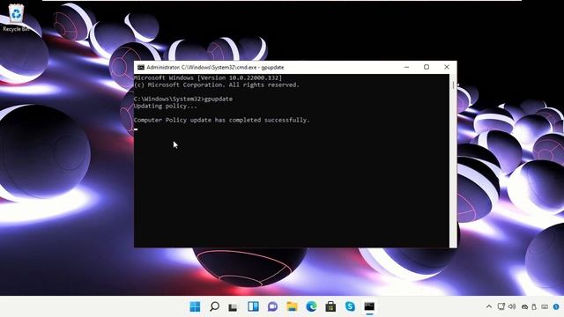
Task: Open File Explorer from taskbar
Action: [x=292, y=306]
